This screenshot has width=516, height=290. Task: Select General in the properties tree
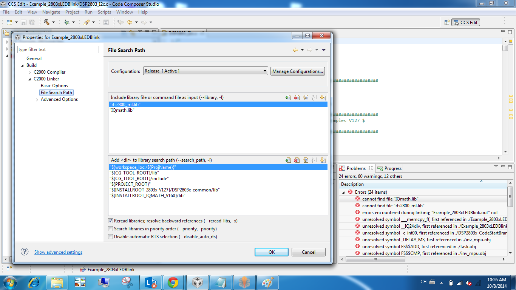pos(34,59)
